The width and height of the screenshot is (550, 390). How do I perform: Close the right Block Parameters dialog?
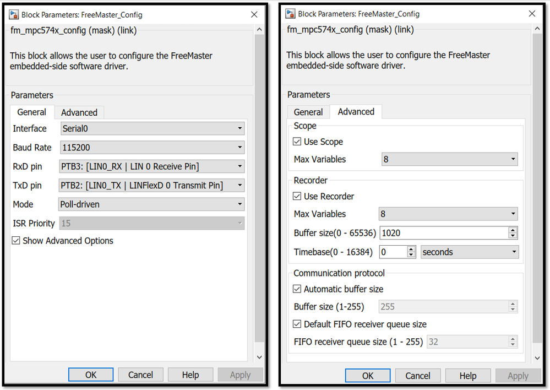[532, 13]
